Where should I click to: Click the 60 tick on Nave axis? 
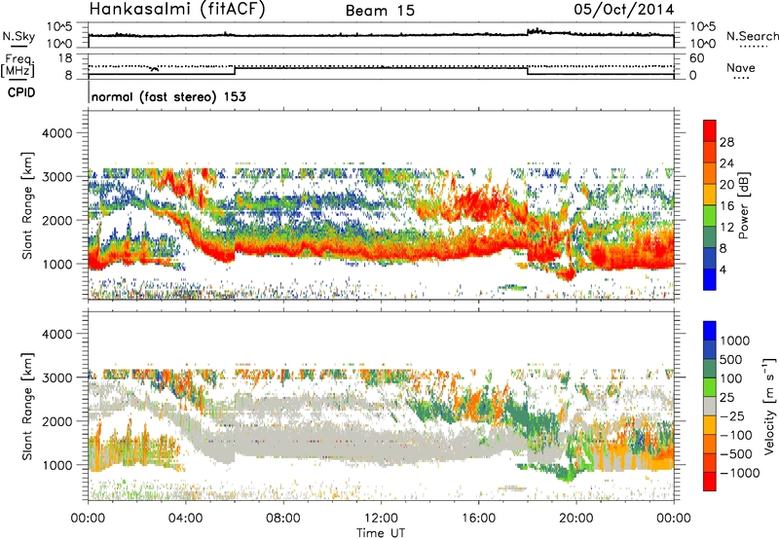(x=696, y=58)
